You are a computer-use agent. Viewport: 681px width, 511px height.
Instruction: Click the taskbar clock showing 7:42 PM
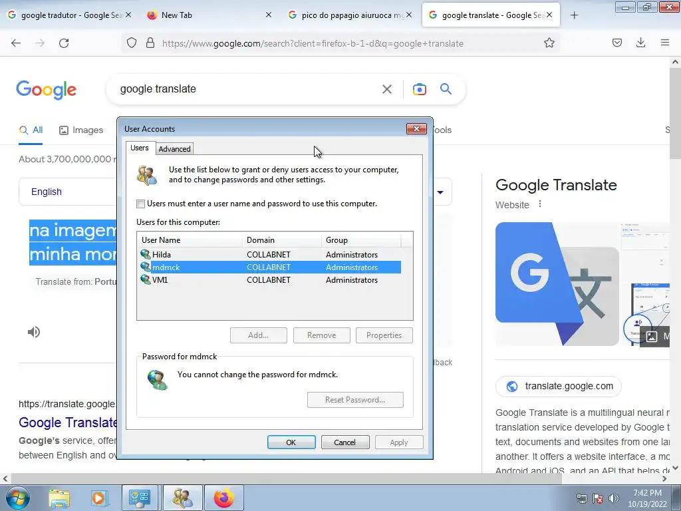[647, 498]
